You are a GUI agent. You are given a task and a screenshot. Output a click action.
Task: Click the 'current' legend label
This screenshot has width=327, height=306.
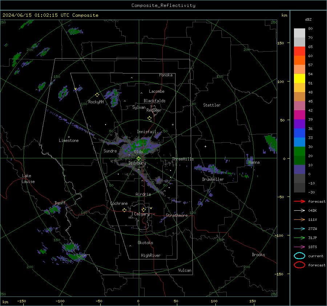click(x=316, y=256)
